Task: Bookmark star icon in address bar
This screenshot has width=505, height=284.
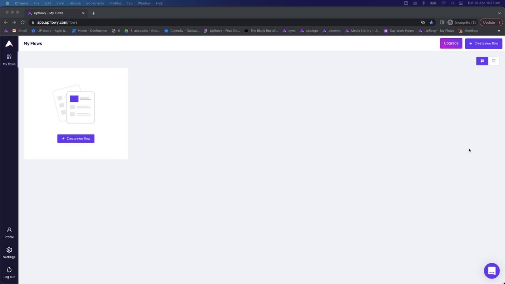Action: pyautogui.click(x=431, y=22)
